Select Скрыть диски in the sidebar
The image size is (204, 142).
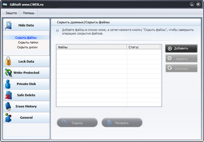pos(27,47)
